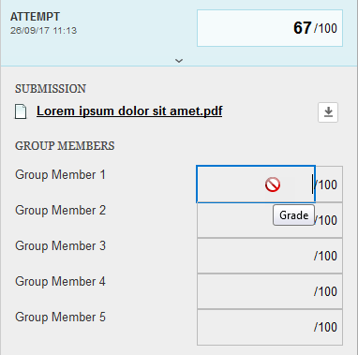
Task: Click the SUBMISSION section heading
Action: (x=51, y=89)
